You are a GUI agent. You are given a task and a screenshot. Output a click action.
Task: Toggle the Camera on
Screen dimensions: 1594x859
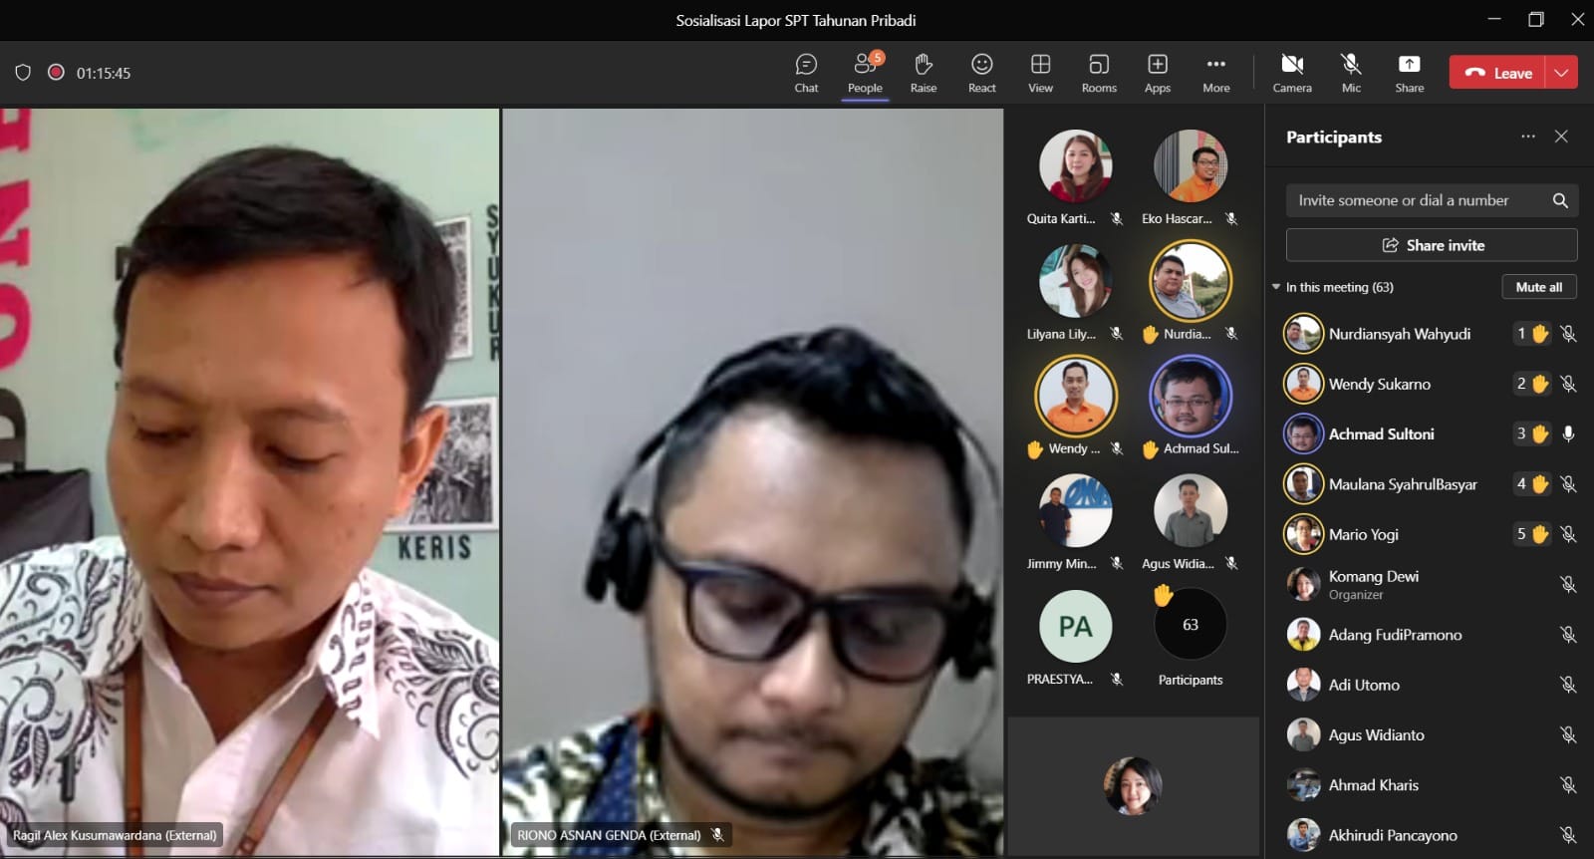1292,73
